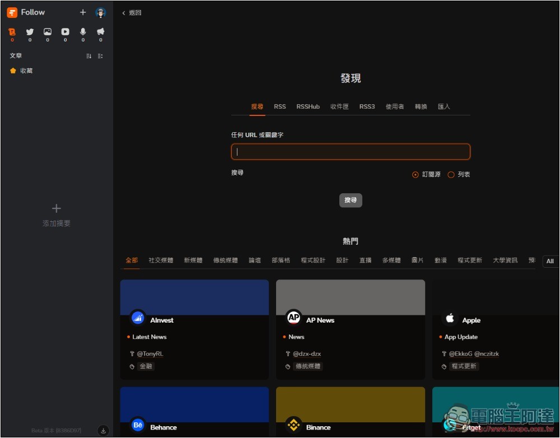
Task: Click the download icon at sidebar bottom
Action: (103, 431)
